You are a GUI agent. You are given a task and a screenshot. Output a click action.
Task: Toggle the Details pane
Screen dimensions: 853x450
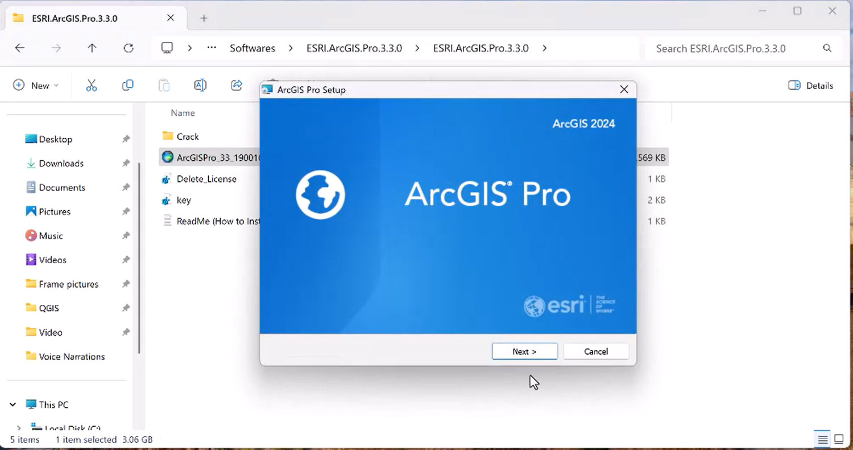pos(810,86)
